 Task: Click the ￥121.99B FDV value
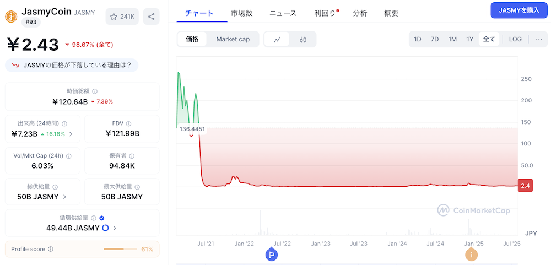[122, 133]
